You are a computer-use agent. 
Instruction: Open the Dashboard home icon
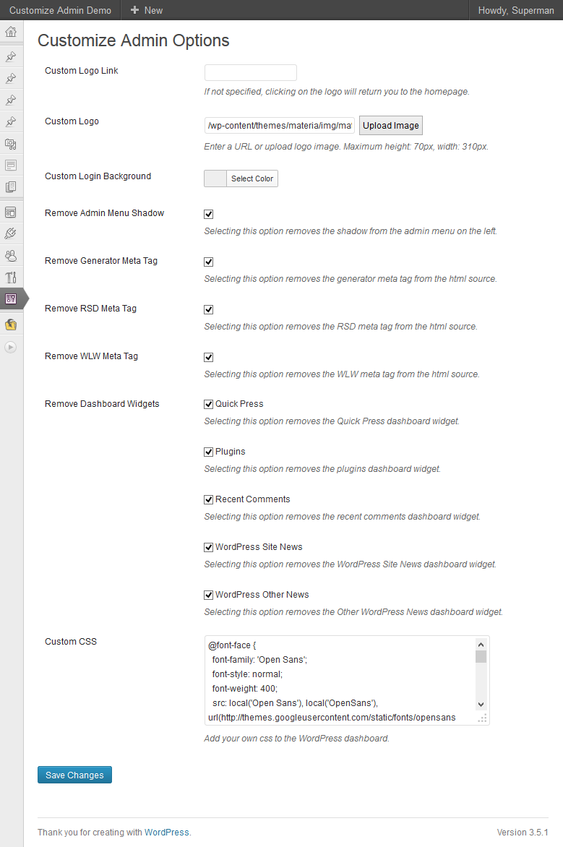11,32
